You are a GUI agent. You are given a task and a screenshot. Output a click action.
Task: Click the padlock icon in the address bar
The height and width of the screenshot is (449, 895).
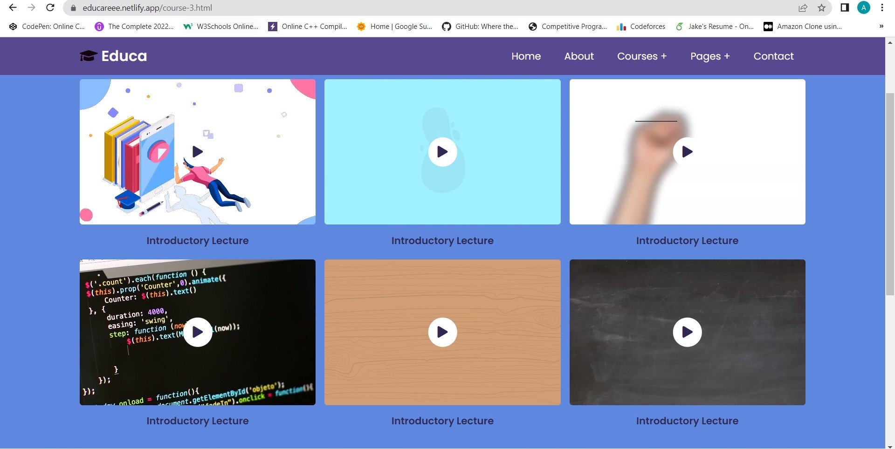[73, 7]
